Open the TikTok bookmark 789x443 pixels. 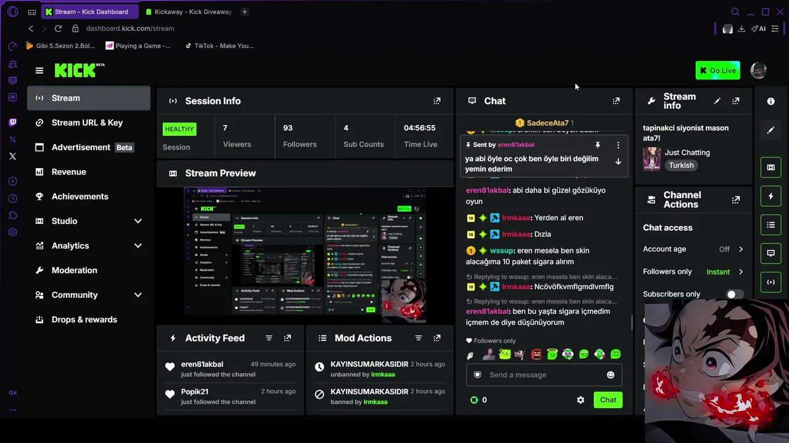click(219, 46)
